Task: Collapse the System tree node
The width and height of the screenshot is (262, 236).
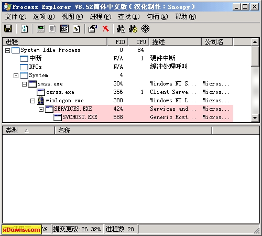Action: [x=16, y=76]
